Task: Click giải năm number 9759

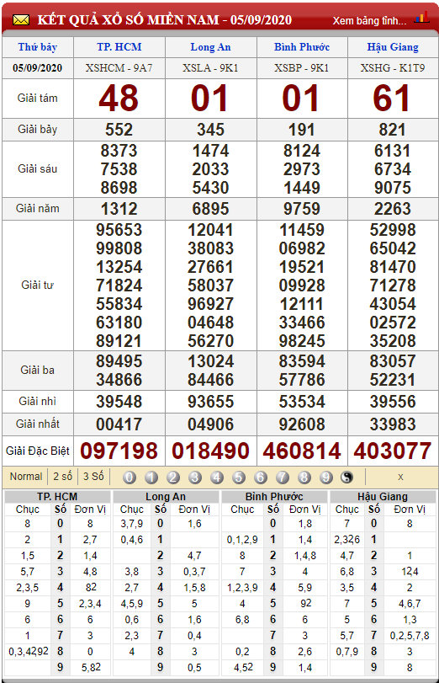Action: click(x=302, y=209)
